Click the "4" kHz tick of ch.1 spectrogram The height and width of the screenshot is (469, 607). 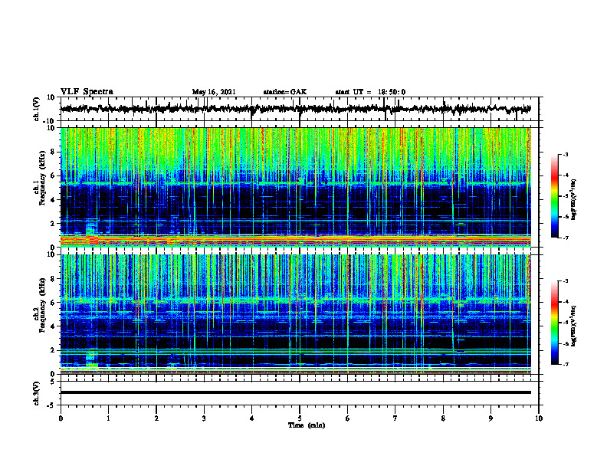click(x=53, y=200)
